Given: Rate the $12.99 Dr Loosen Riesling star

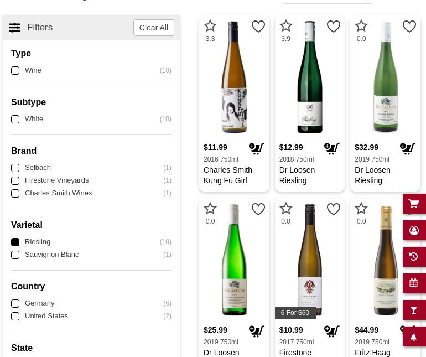Looking at the screenshot, I should [285, 26].
